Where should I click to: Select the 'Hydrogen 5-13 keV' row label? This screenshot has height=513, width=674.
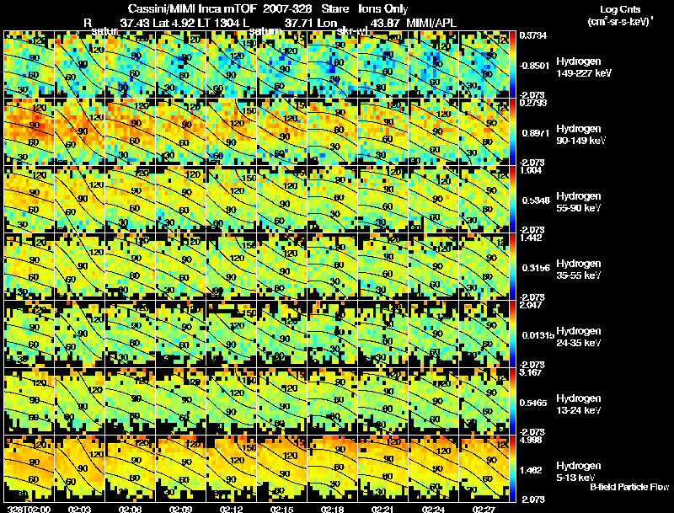pyautogui.click(x=579, y=472)
